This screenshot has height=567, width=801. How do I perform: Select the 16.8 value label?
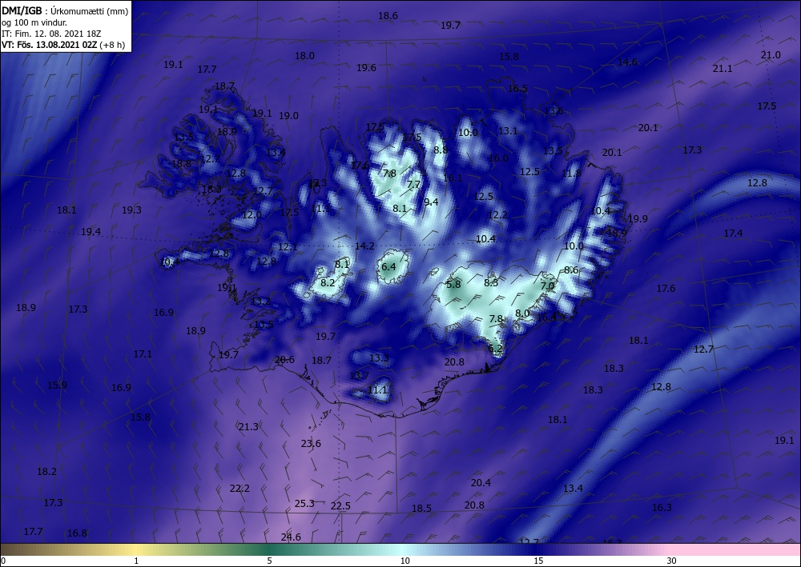click(77, 533)
